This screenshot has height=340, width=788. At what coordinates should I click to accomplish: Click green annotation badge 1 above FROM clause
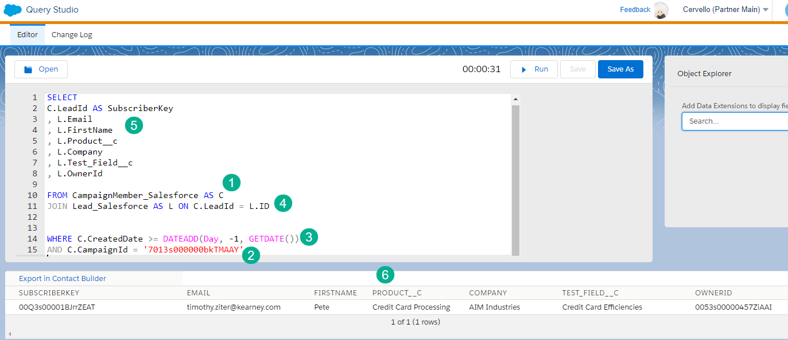pos(231,182)
